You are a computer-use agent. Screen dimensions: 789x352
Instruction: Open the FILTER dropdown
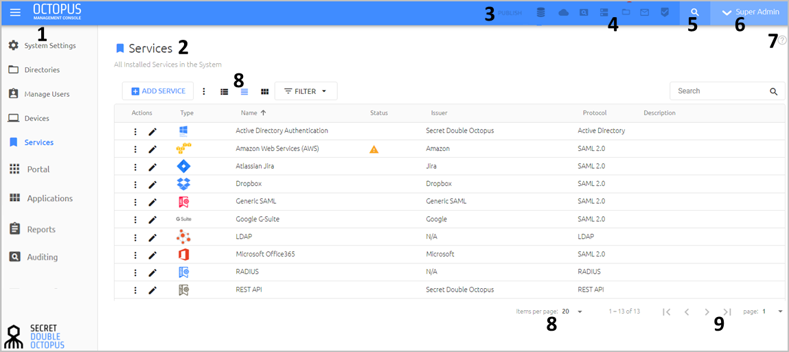[x=306, y=91]
